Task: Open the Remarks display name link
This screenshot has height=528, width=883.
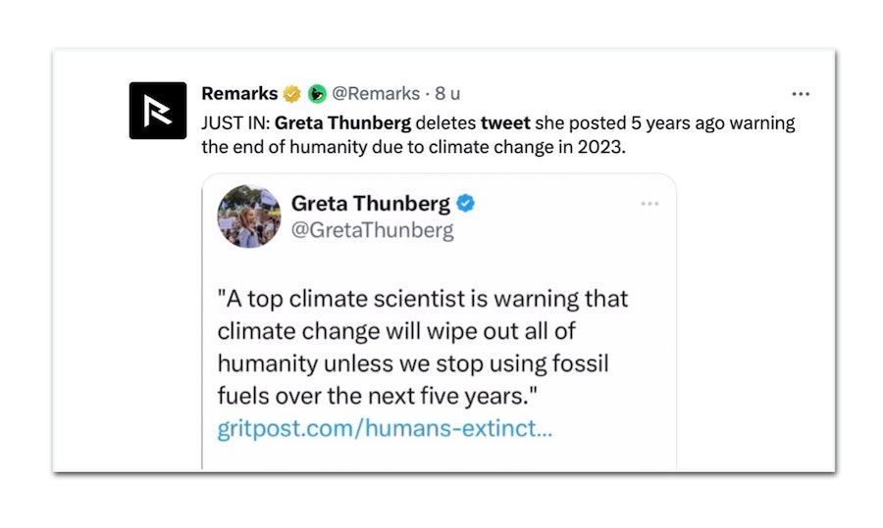Action: 238,94
